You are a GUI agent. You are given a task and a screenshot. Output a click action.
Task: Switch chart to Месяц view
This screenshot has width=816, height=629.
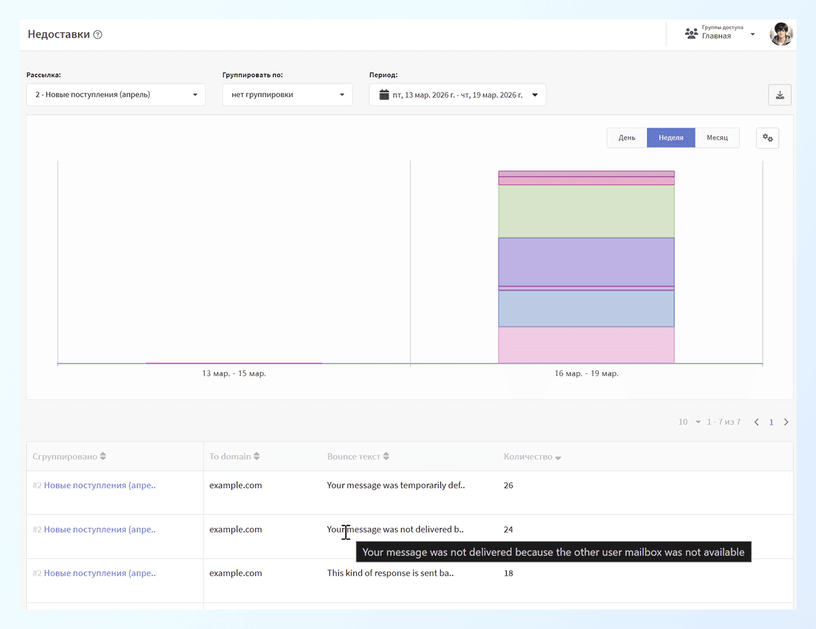pyautogui.click(x=717, y=138)
